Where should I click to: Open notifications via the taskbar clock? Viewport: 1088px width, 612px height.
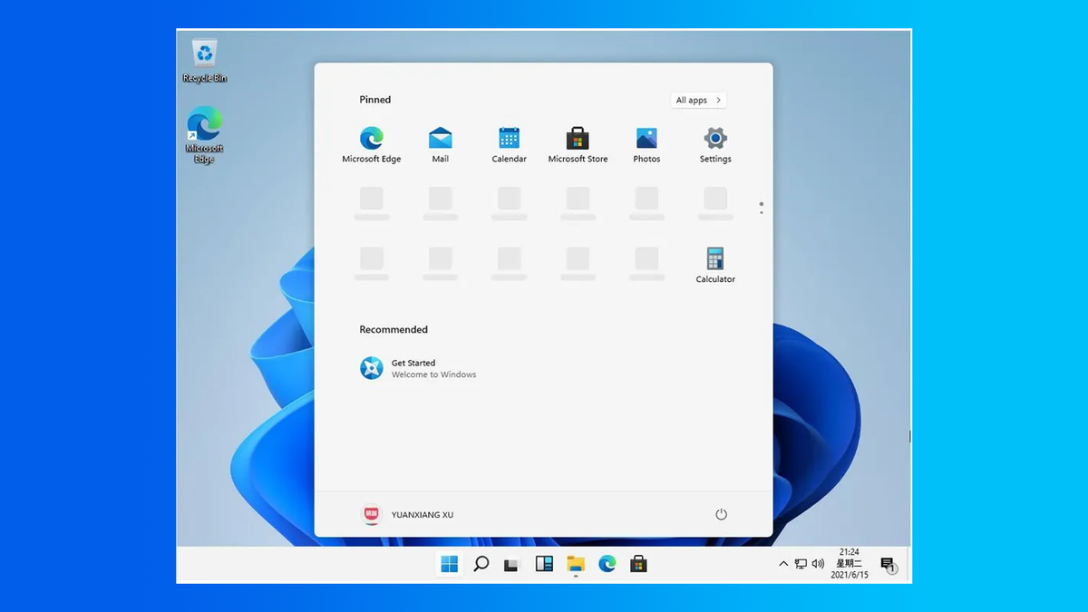click(x=849, y=563)
